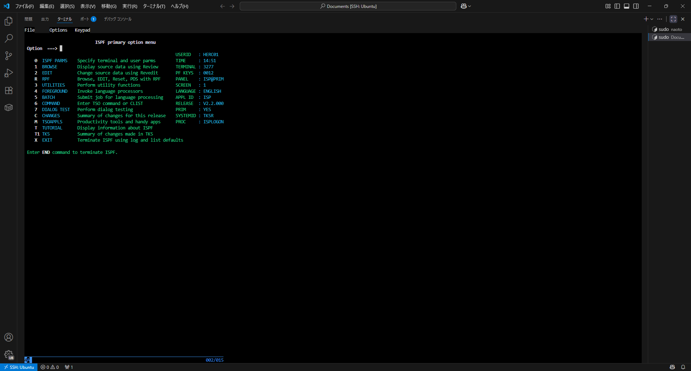Open the Source Control view

[9, 56]
